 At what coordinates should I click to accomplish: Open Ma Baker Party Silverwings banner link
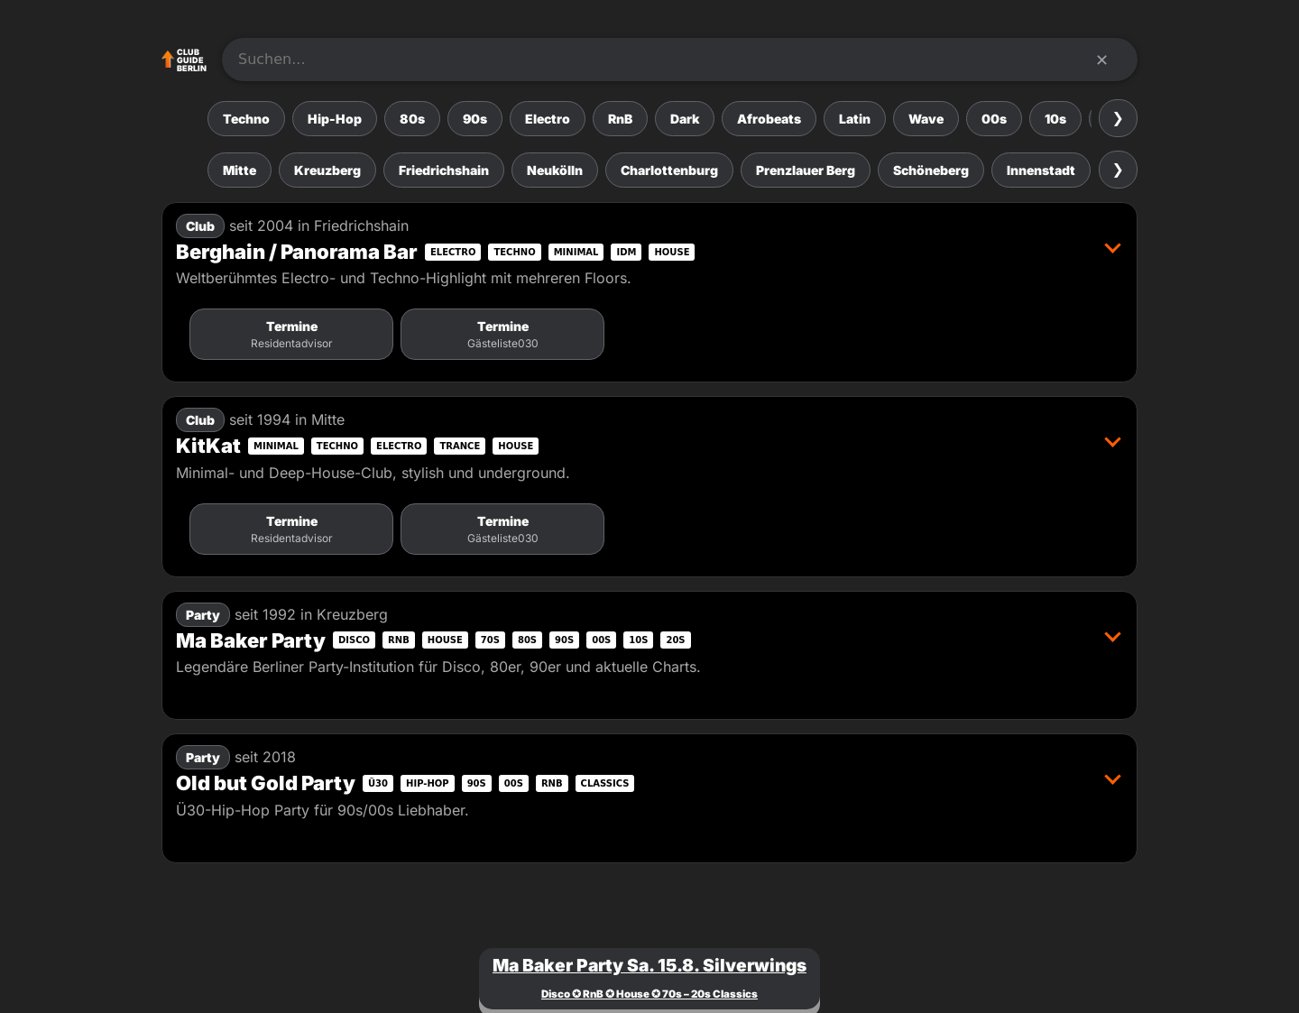649,965
